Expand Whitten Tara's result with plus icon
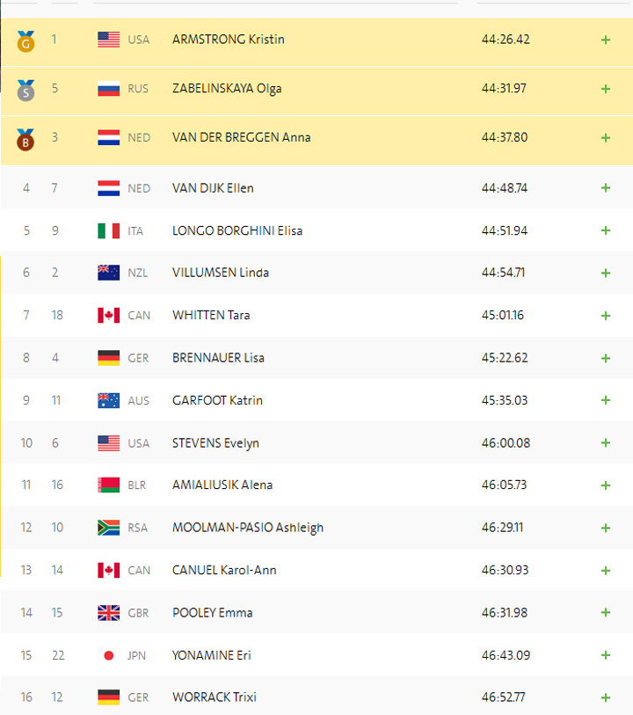 point(605,316)
